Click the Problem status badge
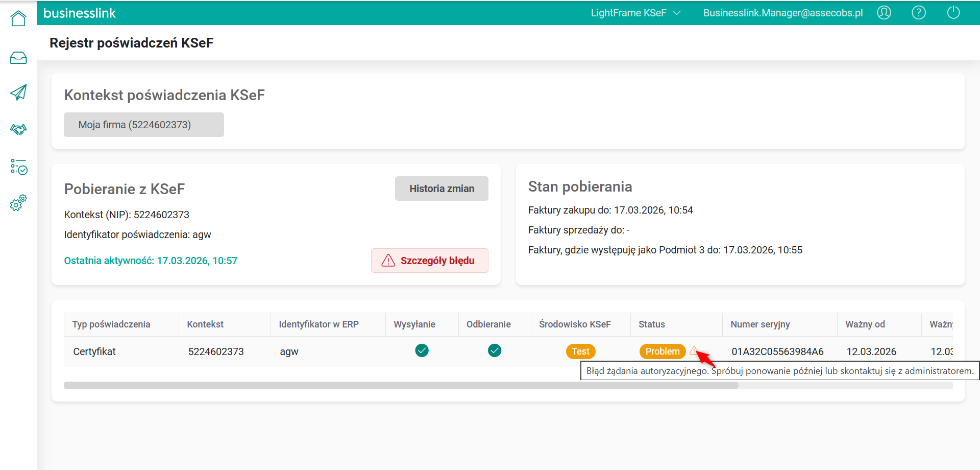Screen dimensions: 980x470 pyautogui.click(x=663, y=351)
